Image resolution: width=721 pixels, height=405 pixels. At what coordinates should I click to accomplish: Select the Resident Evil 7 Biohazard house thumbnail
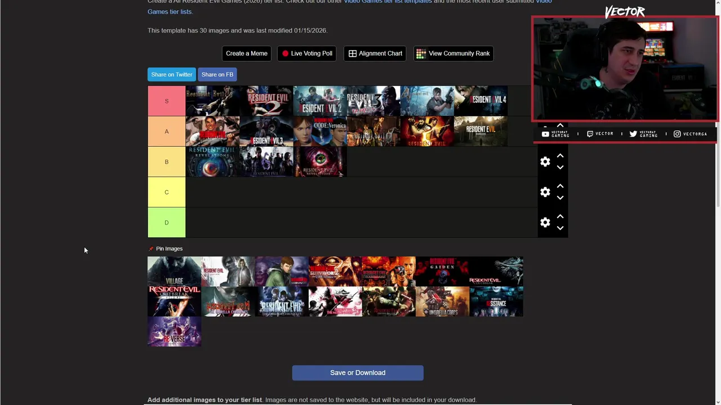coord(480,131)
